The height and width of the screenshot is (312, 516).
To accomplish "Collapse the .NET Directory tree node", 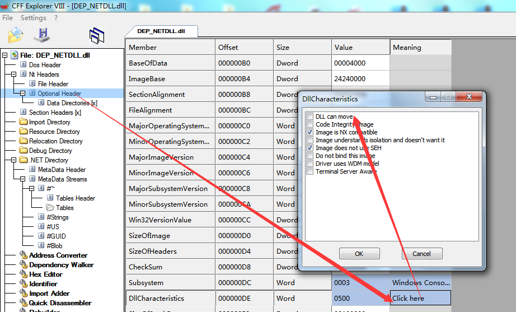I will pyautogui.click(x=14, y=160).
